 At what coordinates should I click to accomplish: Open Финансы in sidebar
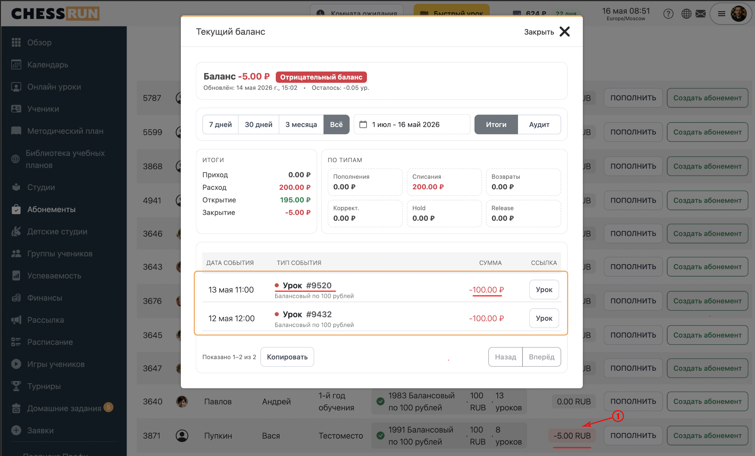44,298
